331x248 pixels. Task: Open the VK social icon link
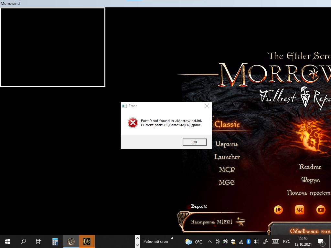[x=300, y=210]
